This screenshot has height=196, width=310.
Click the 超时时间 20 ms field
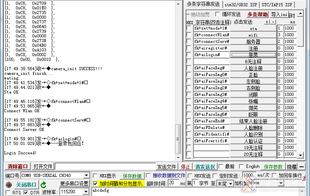click(x=174, y=183)
